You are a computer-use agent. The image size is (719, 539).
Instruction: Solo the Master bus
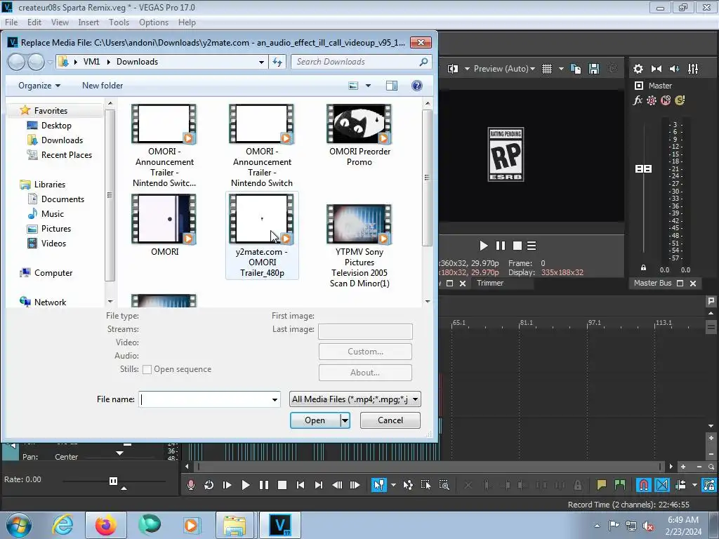(680, 100)
